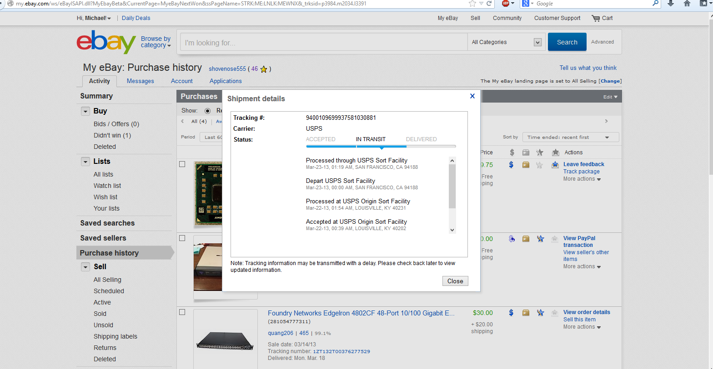
Task: Focus the I'm looking for search field
Action: 324,42
